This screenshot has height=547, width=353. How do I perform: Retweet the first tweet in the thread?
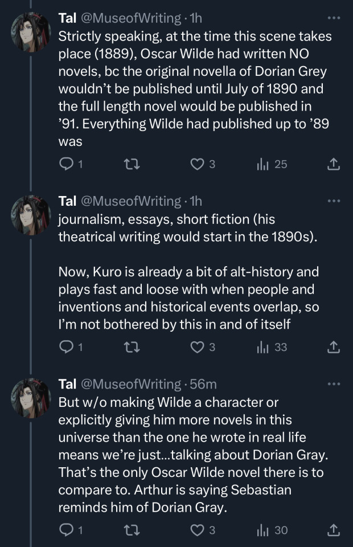130,165
